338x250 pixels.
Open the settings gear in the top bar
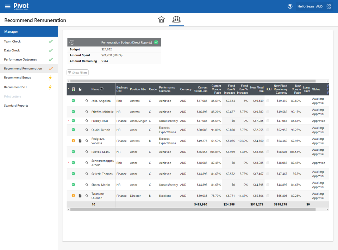(328, 6)
